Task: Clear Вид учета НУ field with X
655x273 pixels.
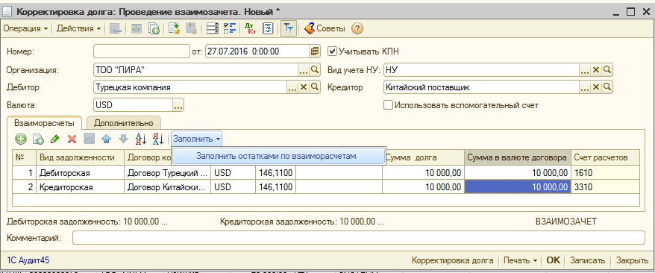Action: (x=596, y=69)
